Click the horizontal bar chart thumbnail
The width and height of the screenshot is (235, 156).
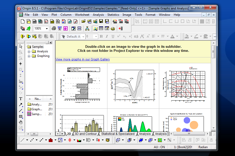(81, 85)
